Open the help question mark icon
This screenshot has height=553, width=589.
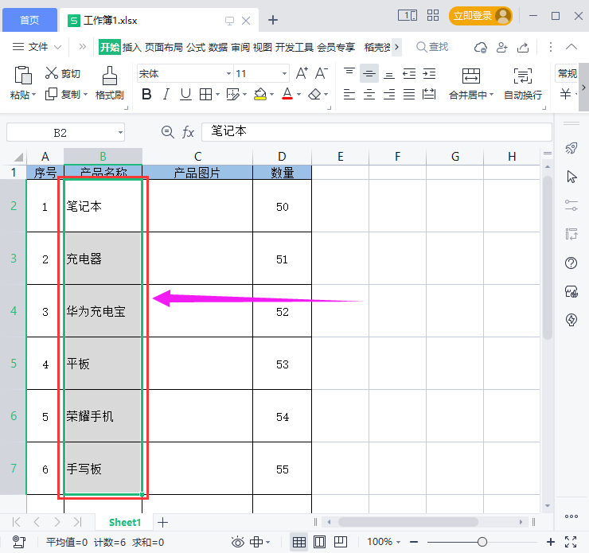click(571, 263)
